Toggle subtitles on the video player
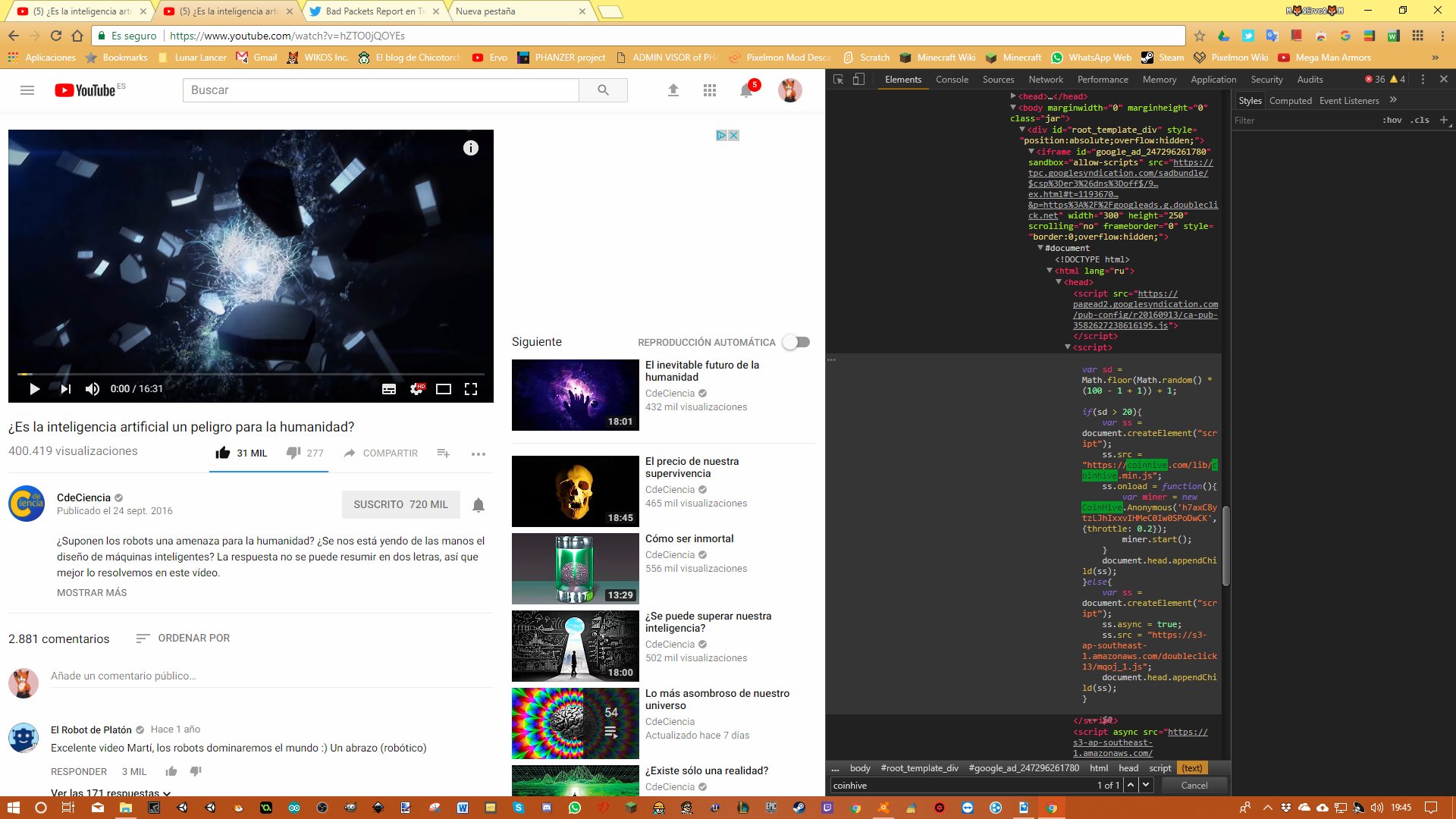The height and width of the screenshot is (819, 1456). (389, 389)
